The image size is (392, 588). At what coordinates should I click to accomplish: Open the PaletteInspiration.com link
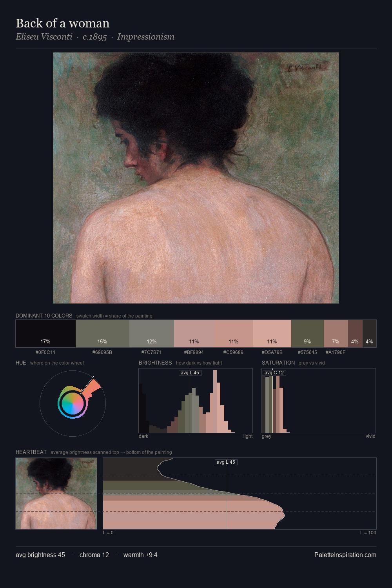[345, 555]
